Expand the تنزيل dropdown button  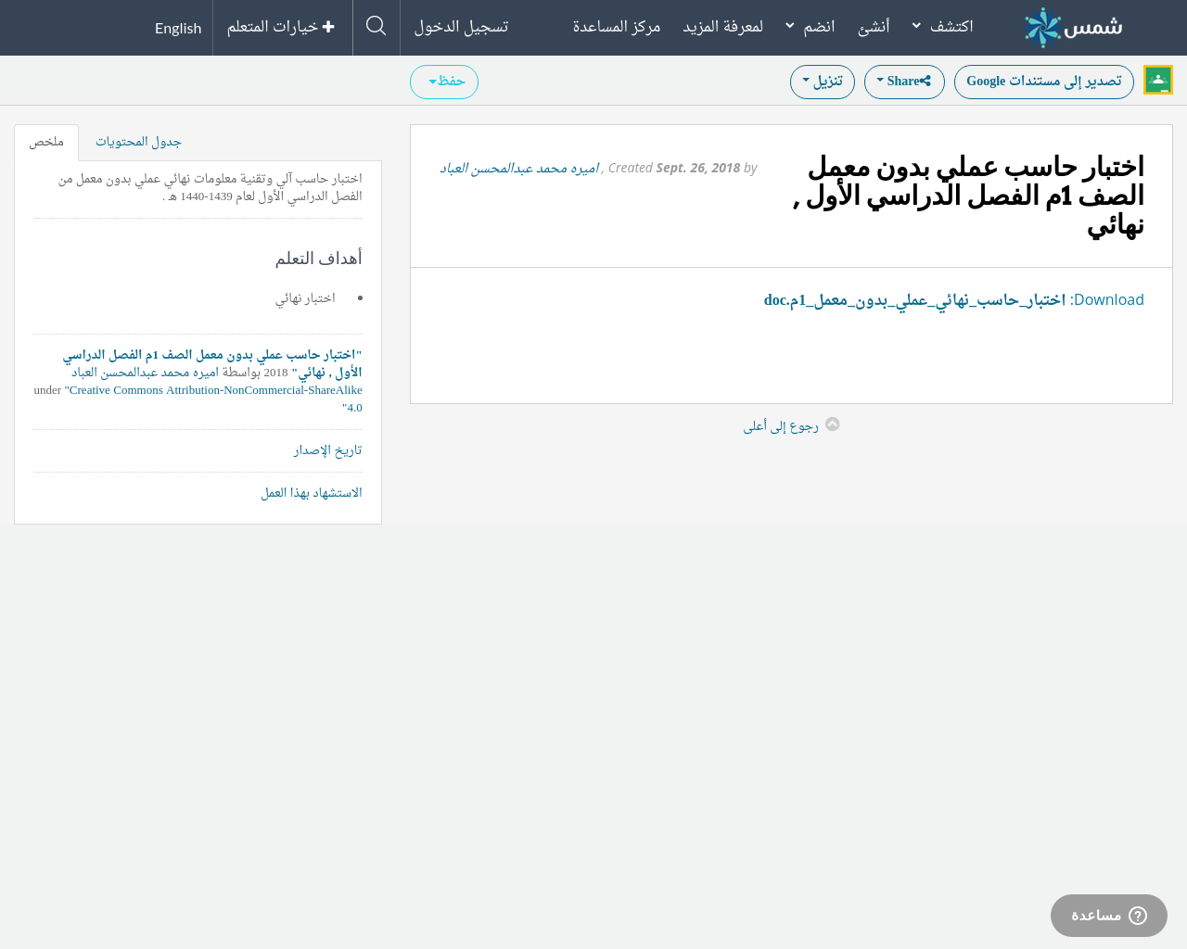tap(823, 82)
